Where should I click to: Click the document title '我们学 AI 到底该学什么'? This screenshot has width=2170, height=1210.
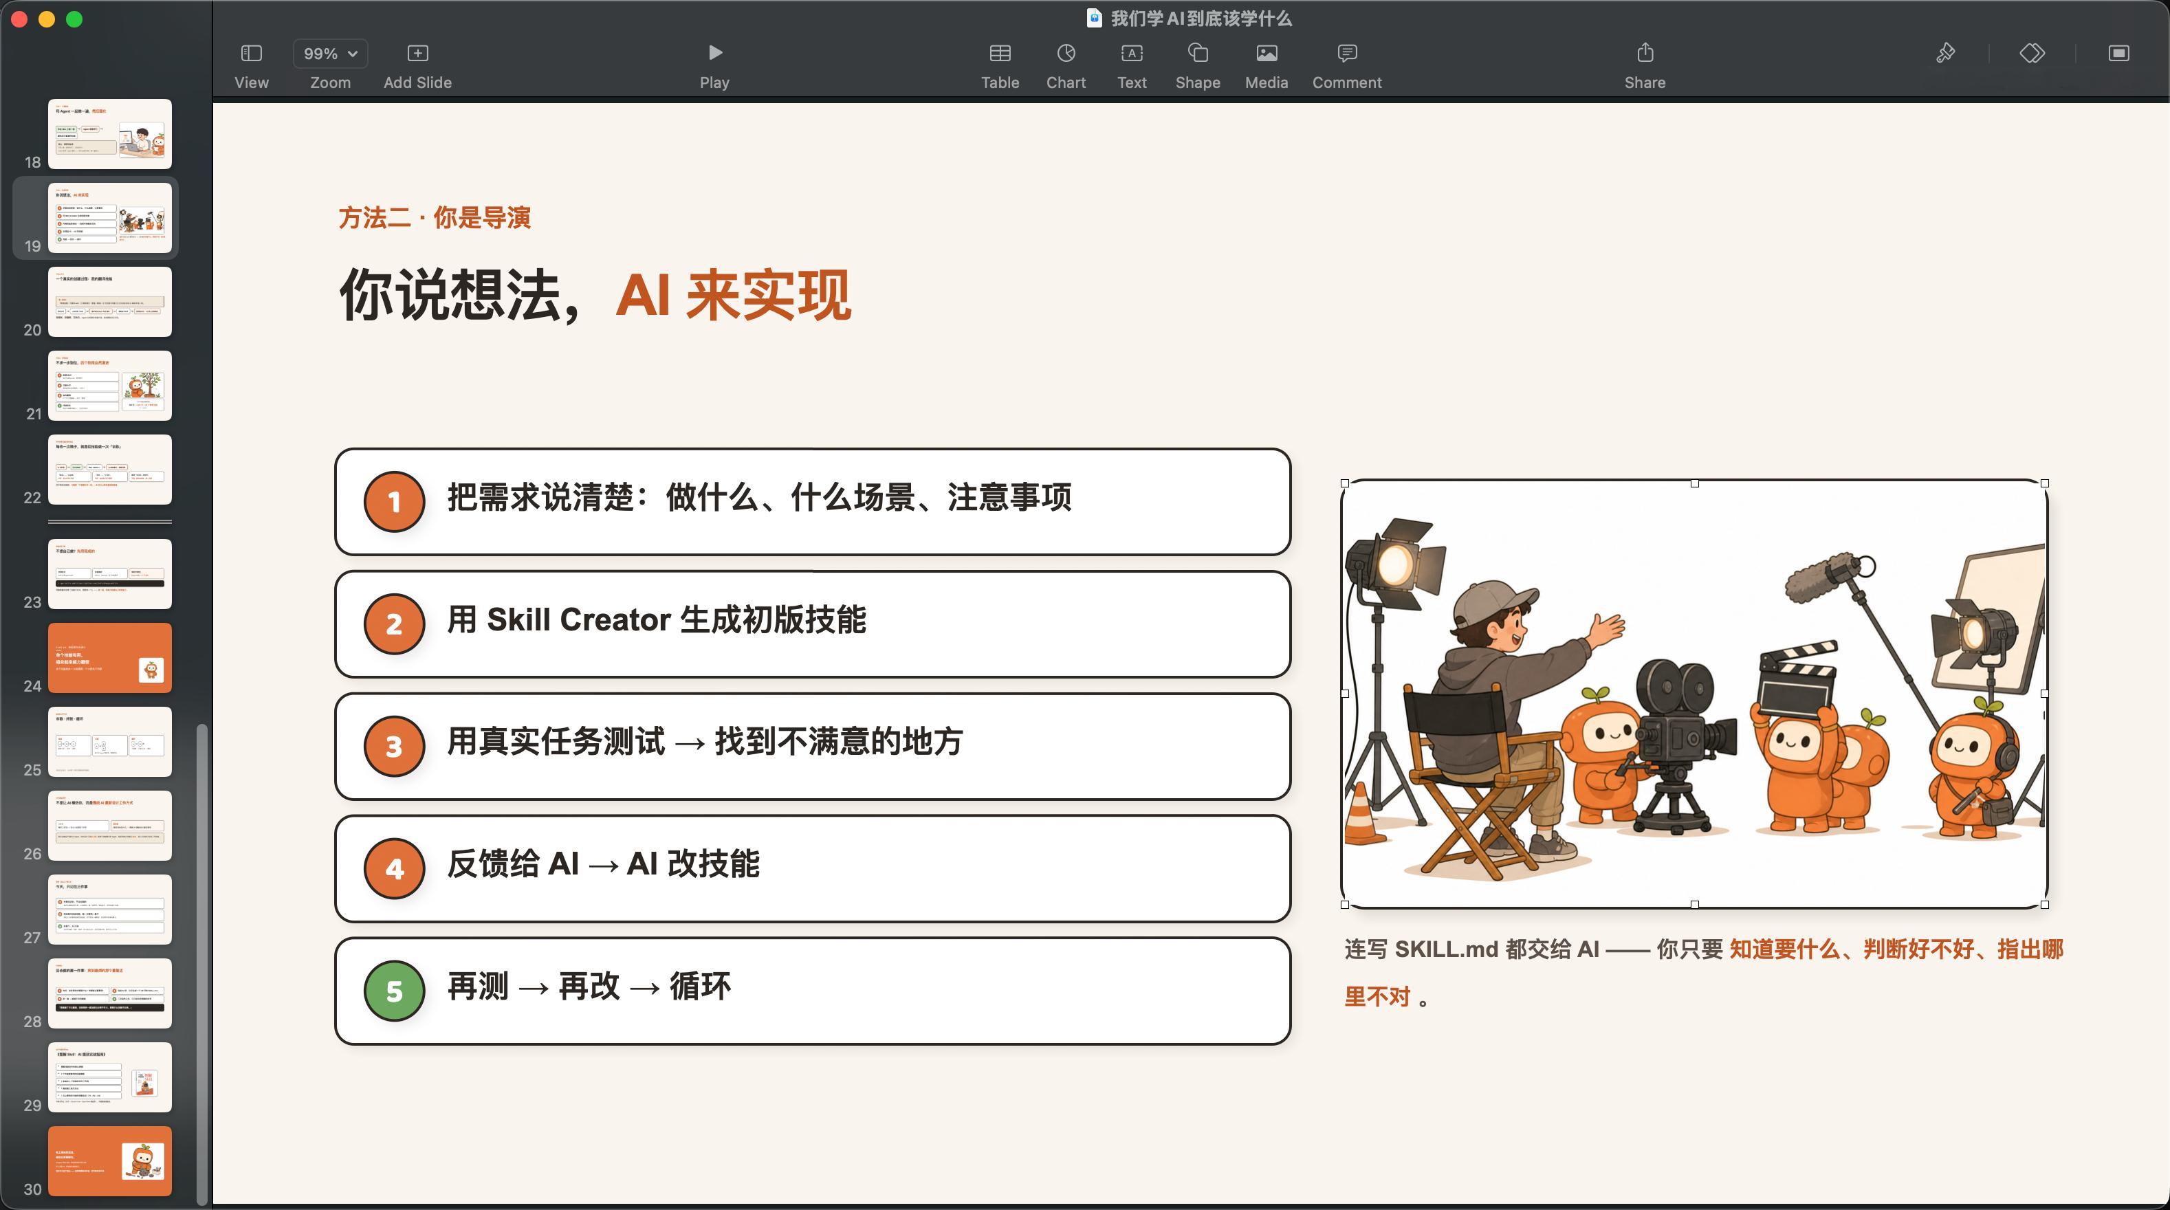(1201, 19)
